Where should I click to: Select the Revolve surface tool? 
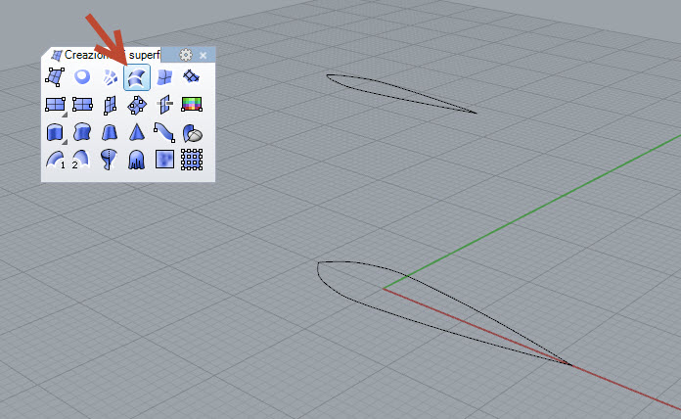[110, 160]
